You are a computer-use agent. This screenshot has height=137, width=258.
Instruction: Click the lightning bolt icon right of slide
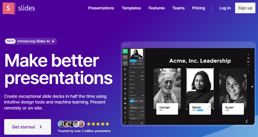(x=248, y=68)
